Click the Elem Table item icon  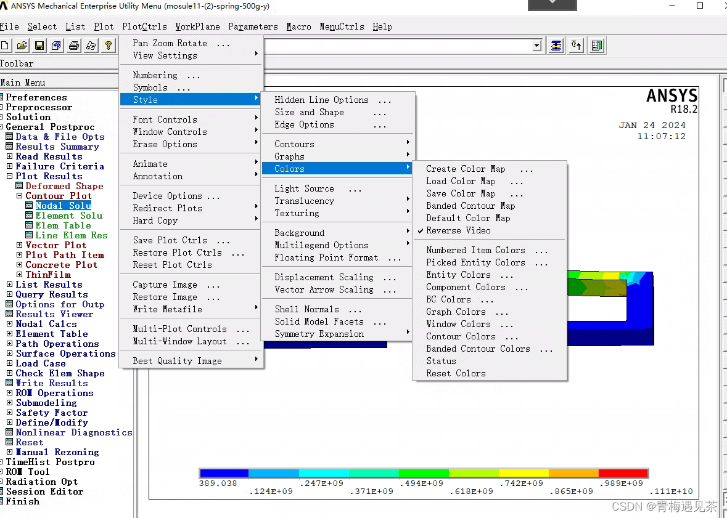click(x=29, y=225)
